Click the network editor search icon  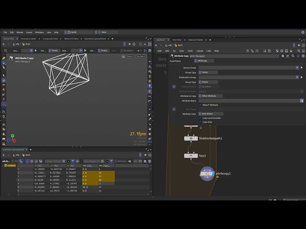click(x=299, y=51)
